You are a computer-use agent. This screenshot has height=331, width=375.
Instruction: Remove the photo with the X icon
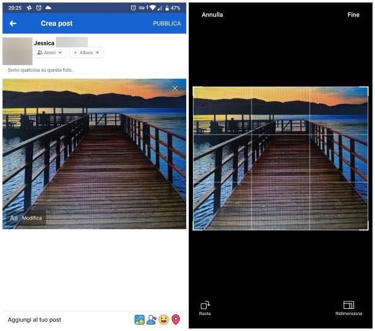(x=175, y=88)
